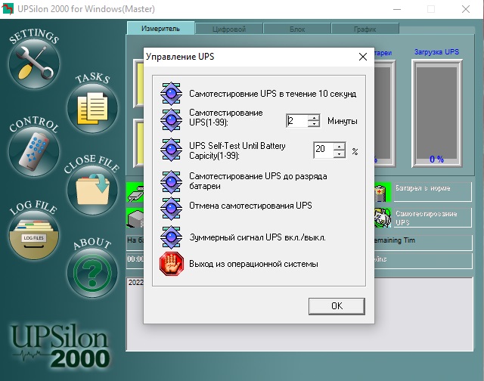
Task: Close the Управление UPS dialog
Action: [363, 57]
